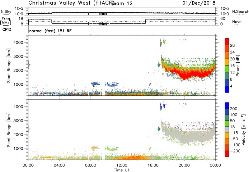Viewport: 249px width, 172px height.
Task: Click the 'Freq. [MHz]' axis label
Action: pos(6,21)
